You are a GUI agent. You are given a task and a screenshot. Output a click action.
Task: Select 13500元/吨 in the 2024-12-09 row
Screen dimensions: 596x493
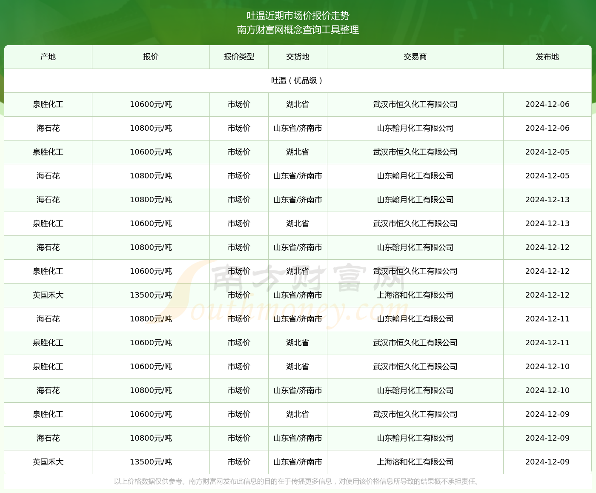tap(151, 462)
